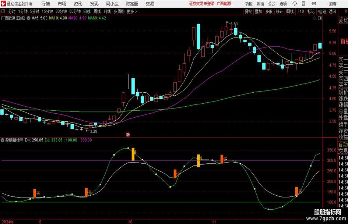The image size is (348, 224).
Task: Click the 叠加 overlay button
Action: [x=259, y=11]
